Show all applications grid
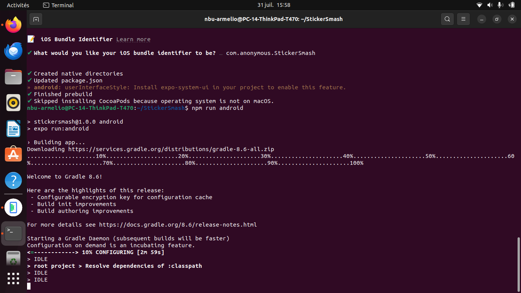The image size is (521, 293). pyautogui.click(x=13, y=279)
